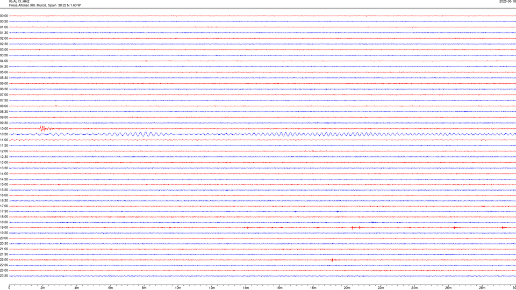Select the 15:00 row time label

pos(4,184)
